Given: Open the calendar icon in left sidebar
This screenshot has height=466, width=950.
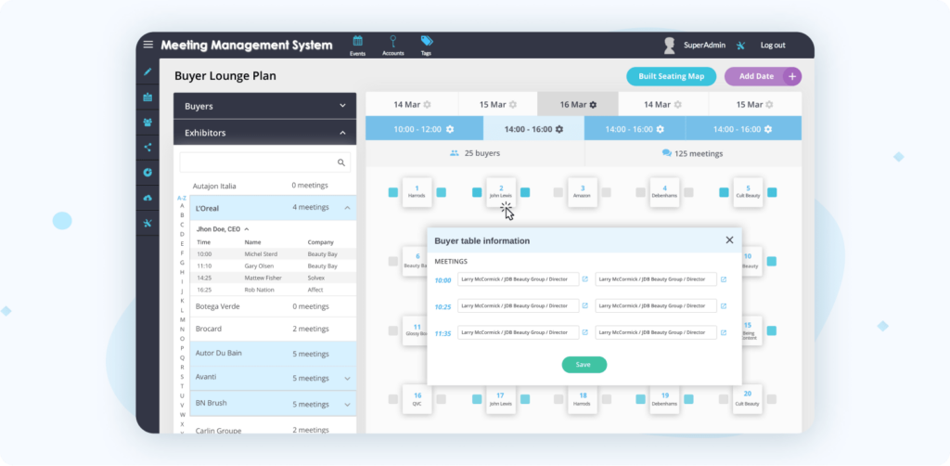Looking at the screenshot, I should tap(148, 97).
